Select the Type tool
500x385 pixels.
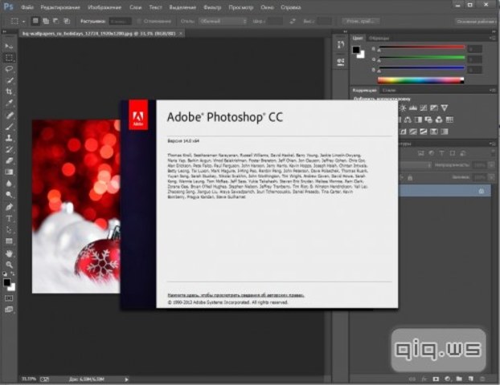click(9, 219)
